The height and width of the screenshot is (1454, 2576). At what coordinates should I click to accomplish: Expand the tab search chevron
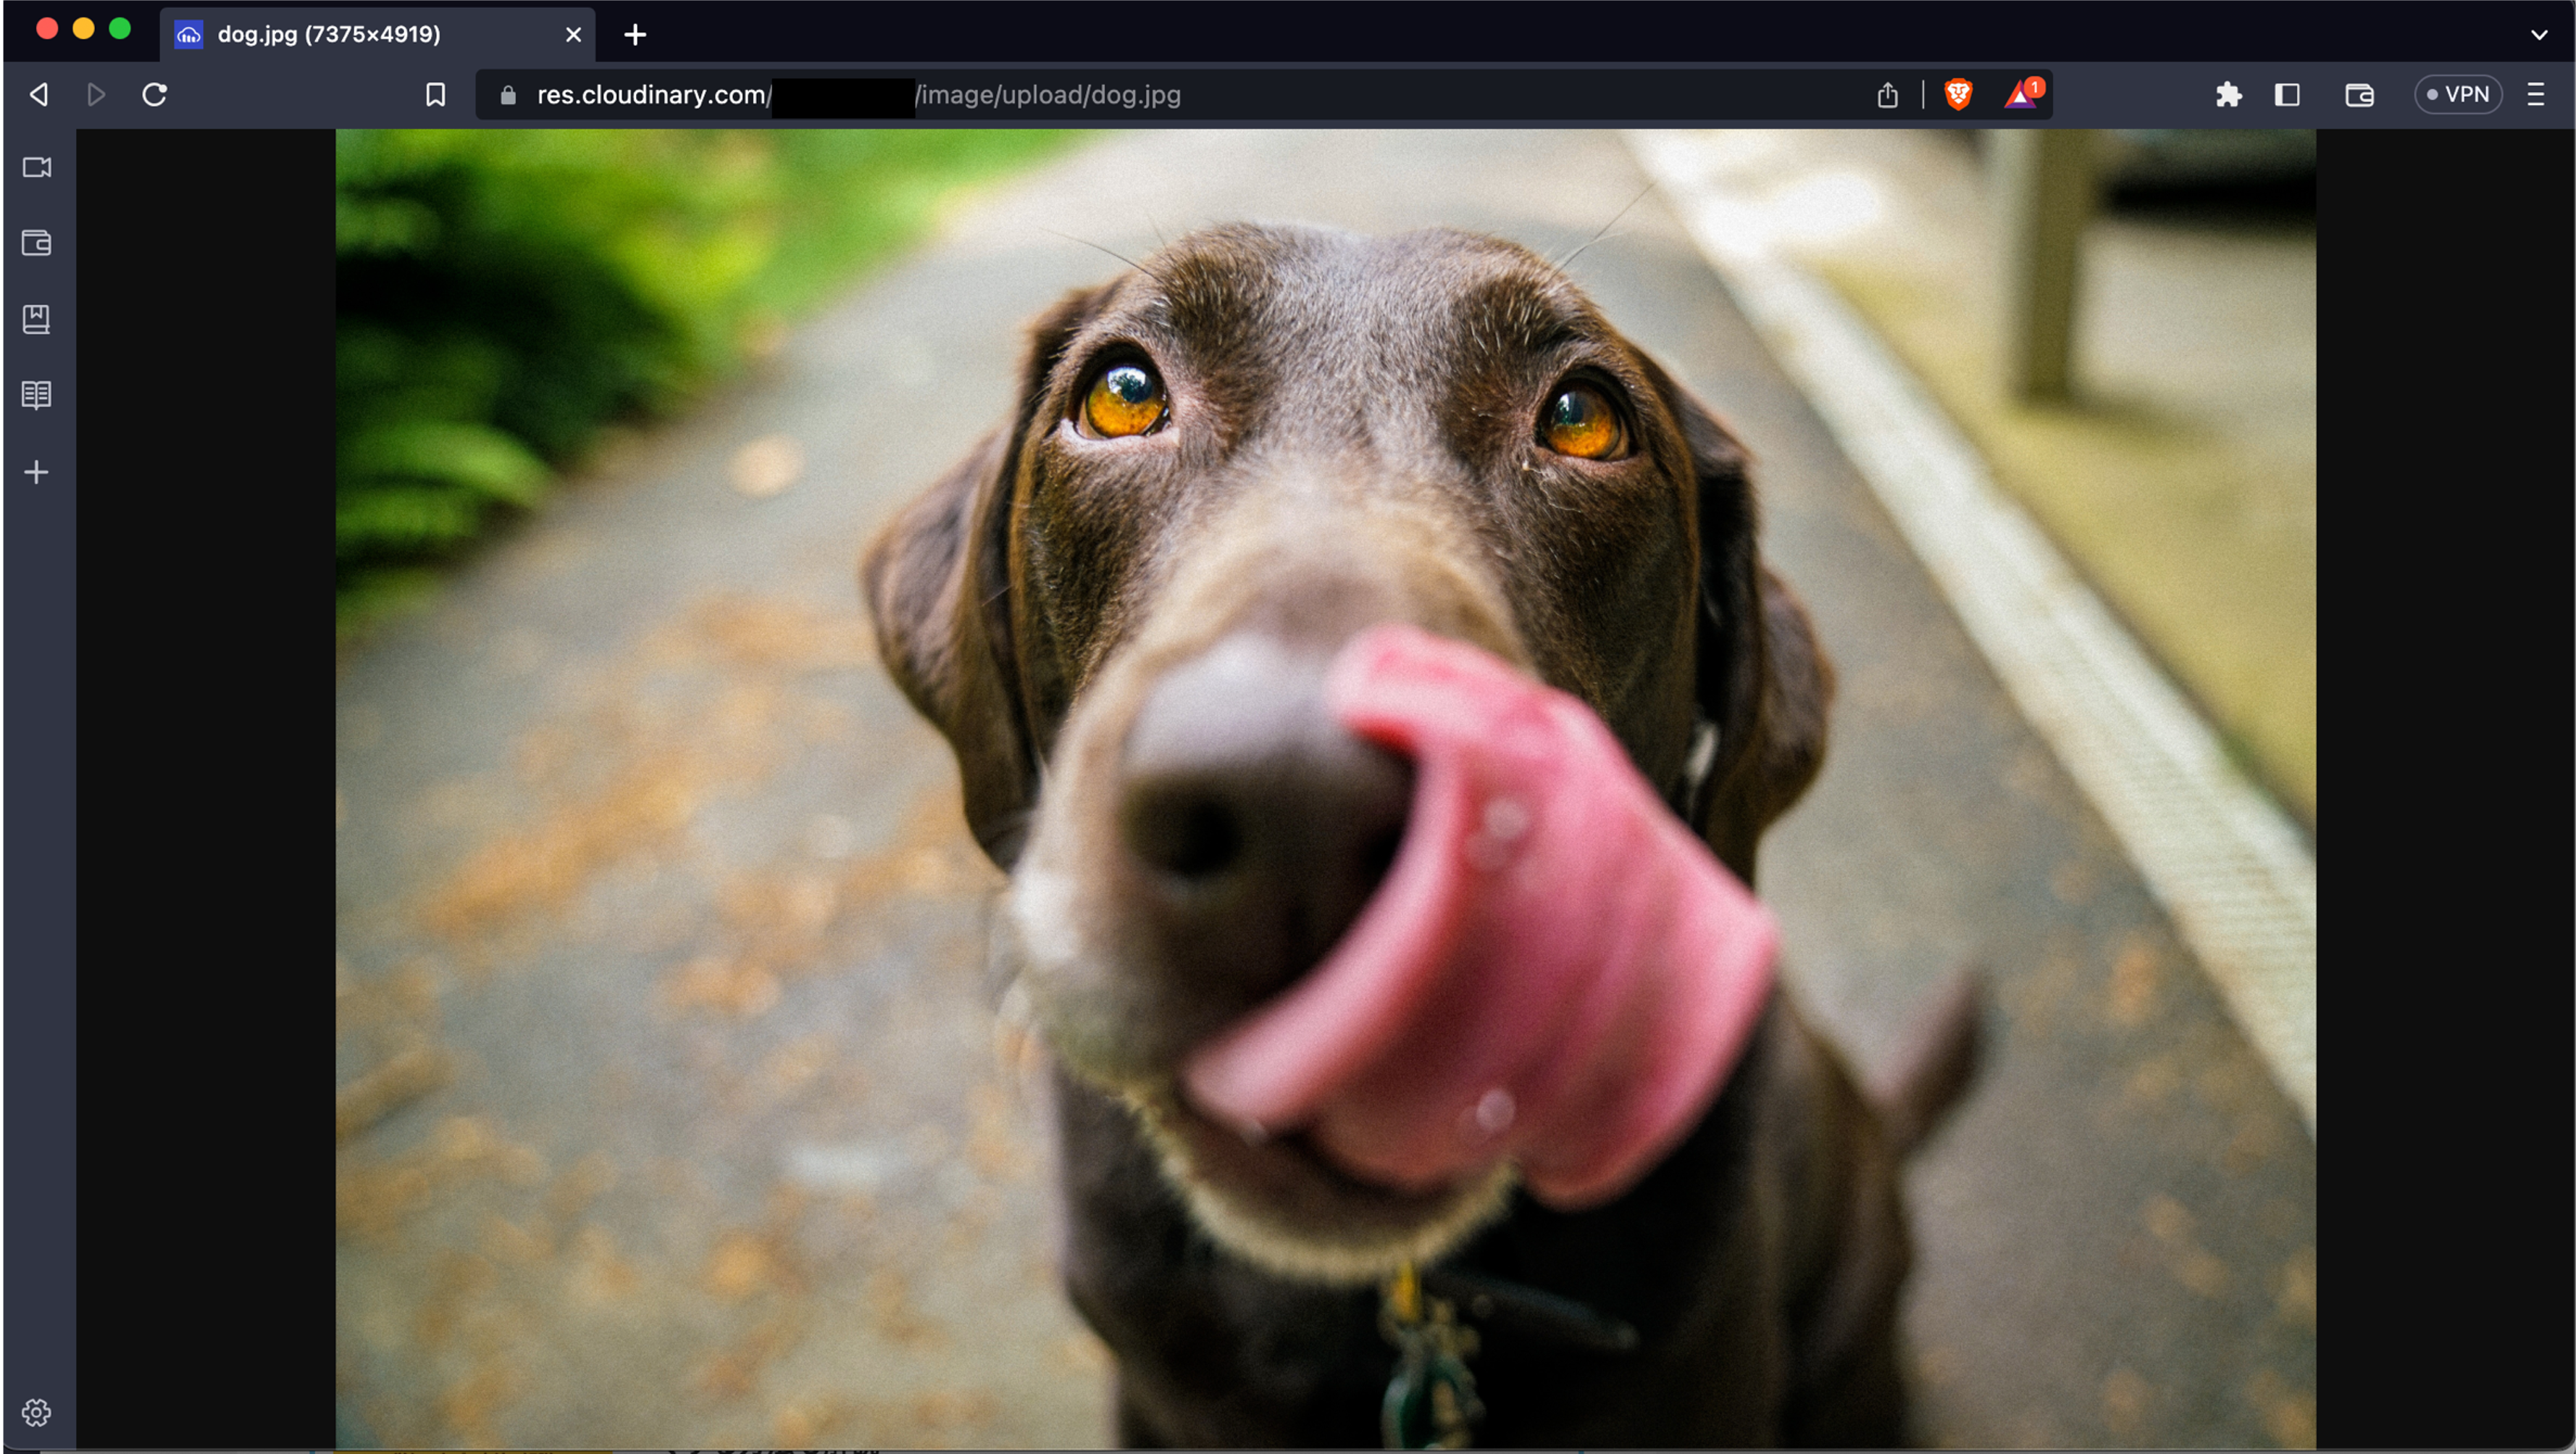click(x=2539, y=34)
